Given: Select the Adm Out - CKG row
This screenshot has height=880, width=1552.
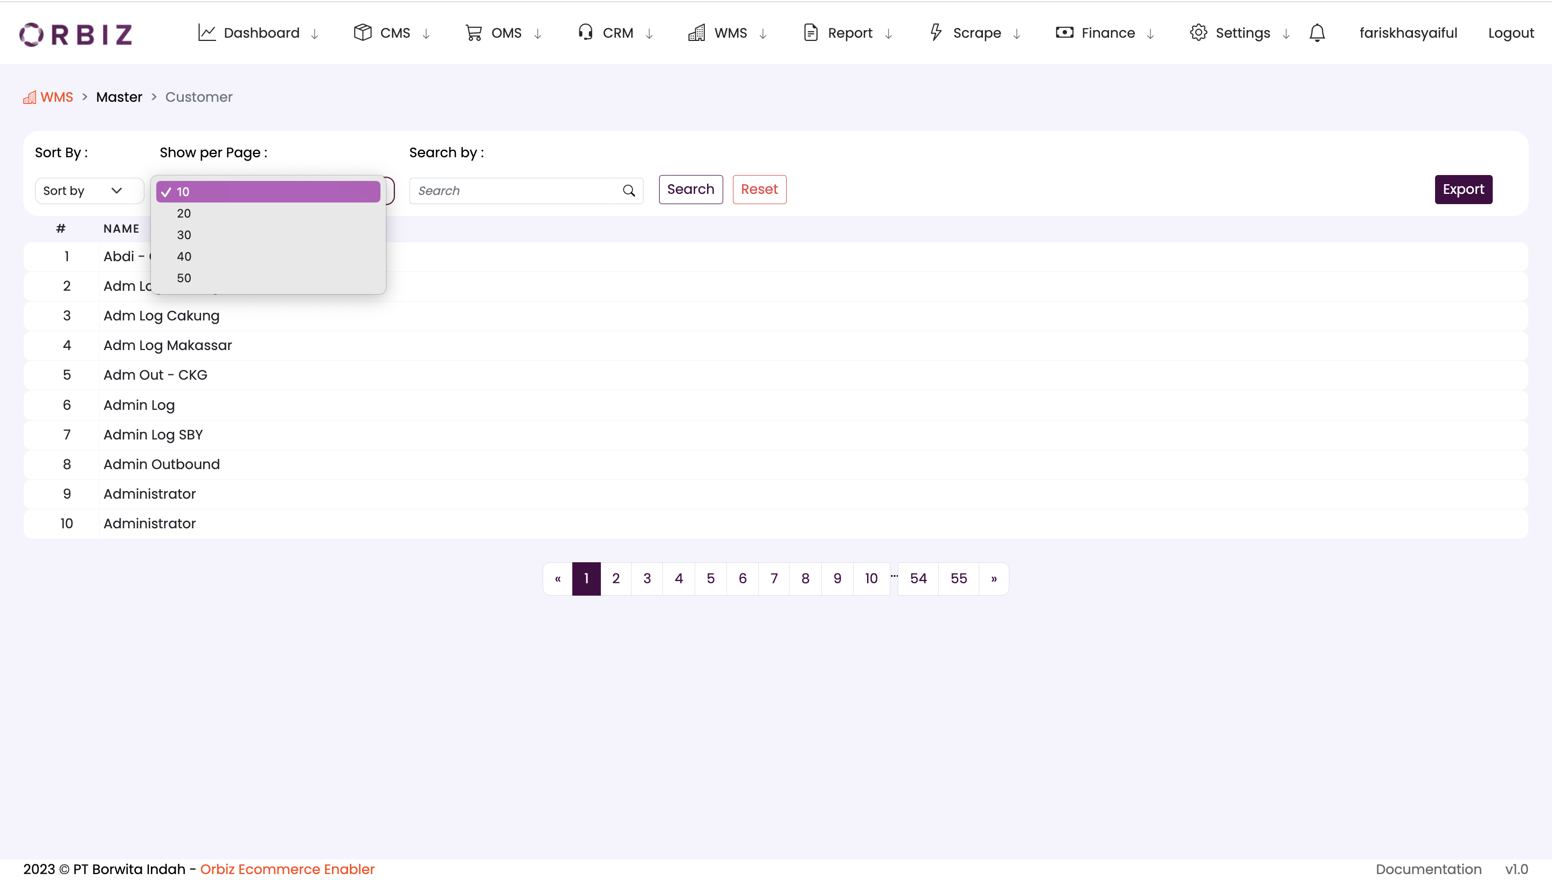Looking at the screenshot, I should coord(775,375).
